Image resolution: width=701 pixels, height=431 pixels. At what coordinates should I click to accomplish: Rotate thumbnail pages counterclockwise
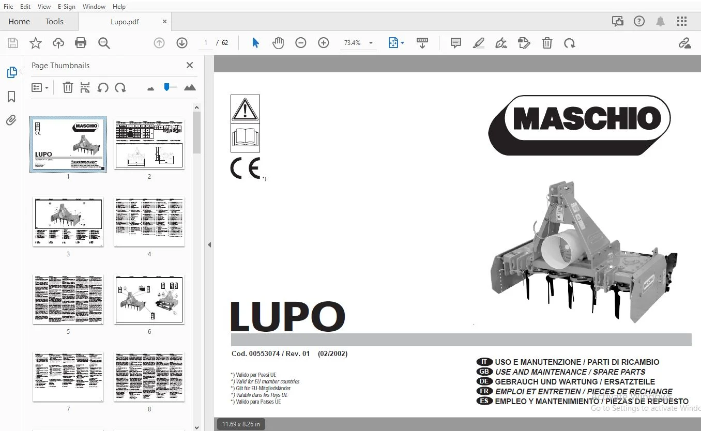[103, 87]
